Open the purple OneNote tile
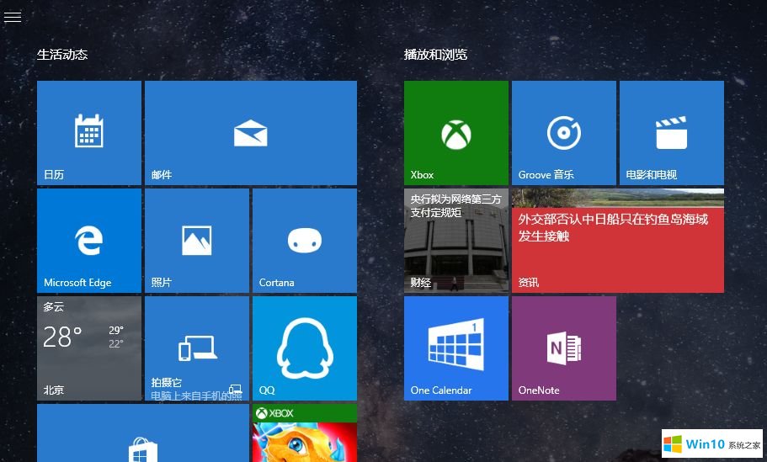This screenshot has width=767, height=462. (564, 348)
